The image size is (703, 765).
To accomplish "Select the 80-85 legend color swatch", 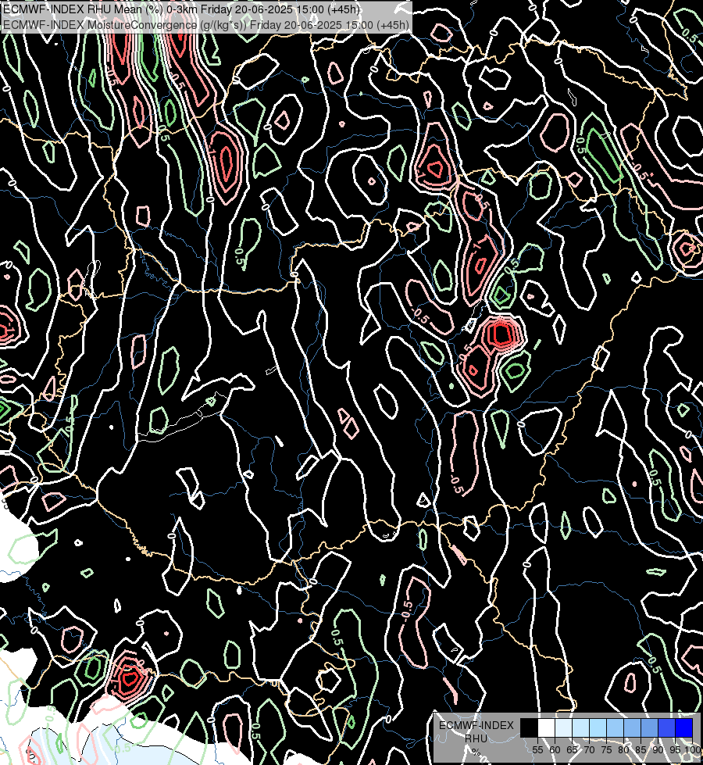I will tap(632, 728).
